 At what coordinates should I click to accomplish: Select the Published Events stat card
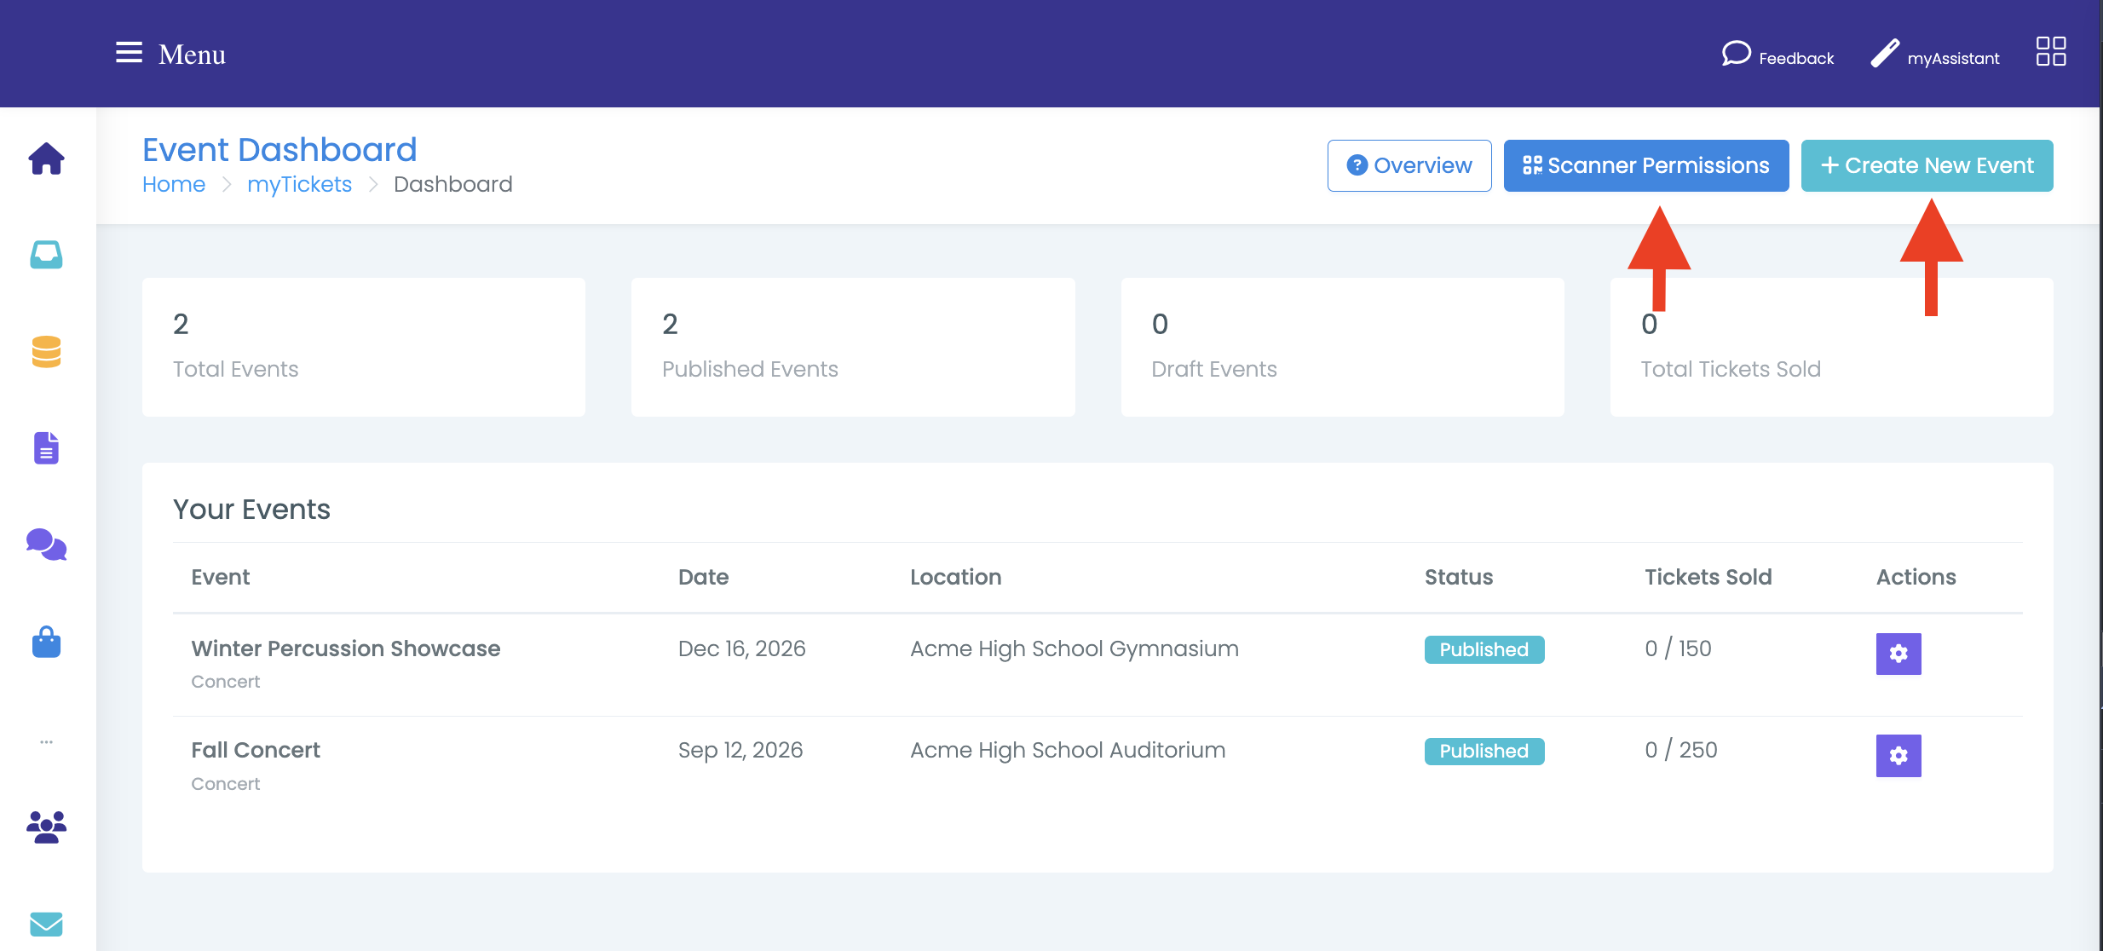tap(853, 347)
